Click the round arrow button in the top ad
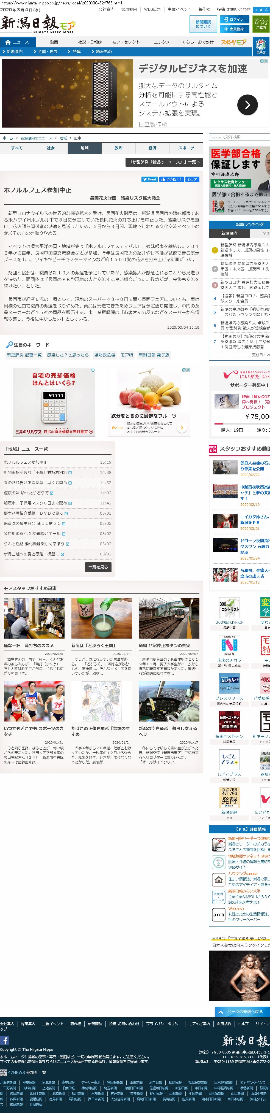270x1113 pixels. [x=247, y=105]
